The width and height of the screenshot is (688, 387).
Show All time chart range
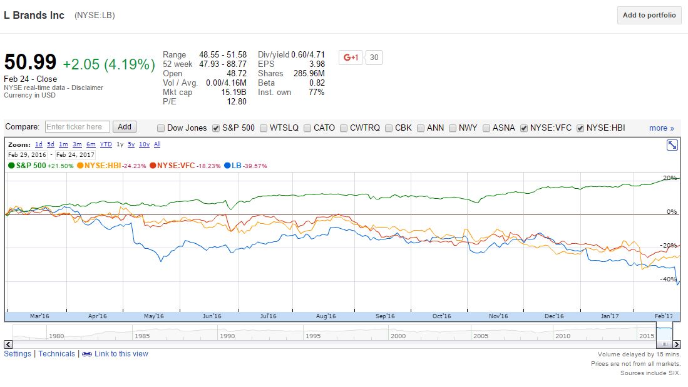point(157,144)
